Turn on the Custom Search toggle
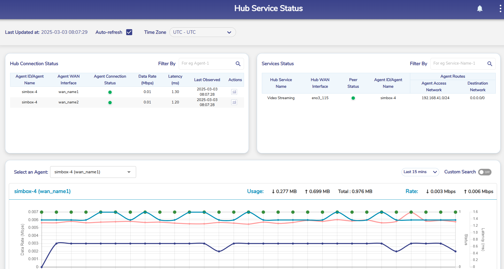 tap(485, 172)
